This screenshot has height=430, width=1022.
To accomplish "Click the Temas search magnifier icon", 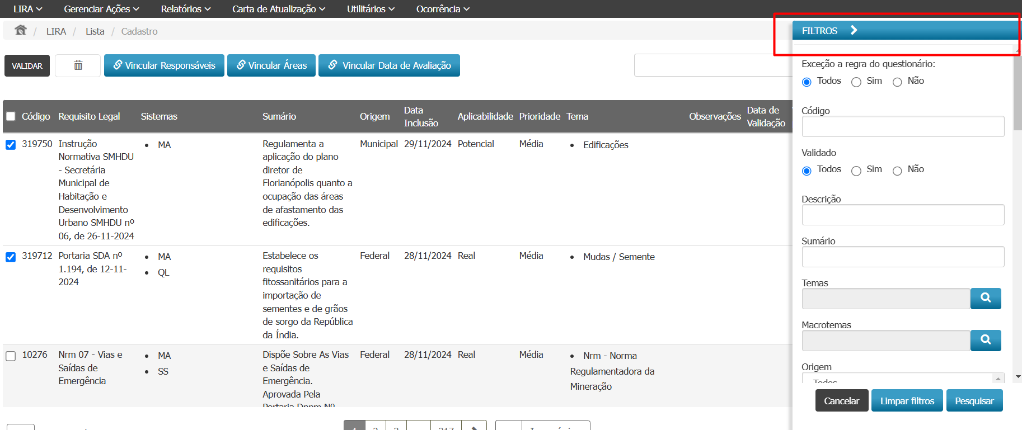I will click(985, 298).
